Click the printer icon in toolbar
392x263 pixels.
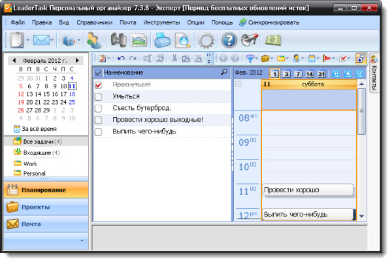(162, 41)
